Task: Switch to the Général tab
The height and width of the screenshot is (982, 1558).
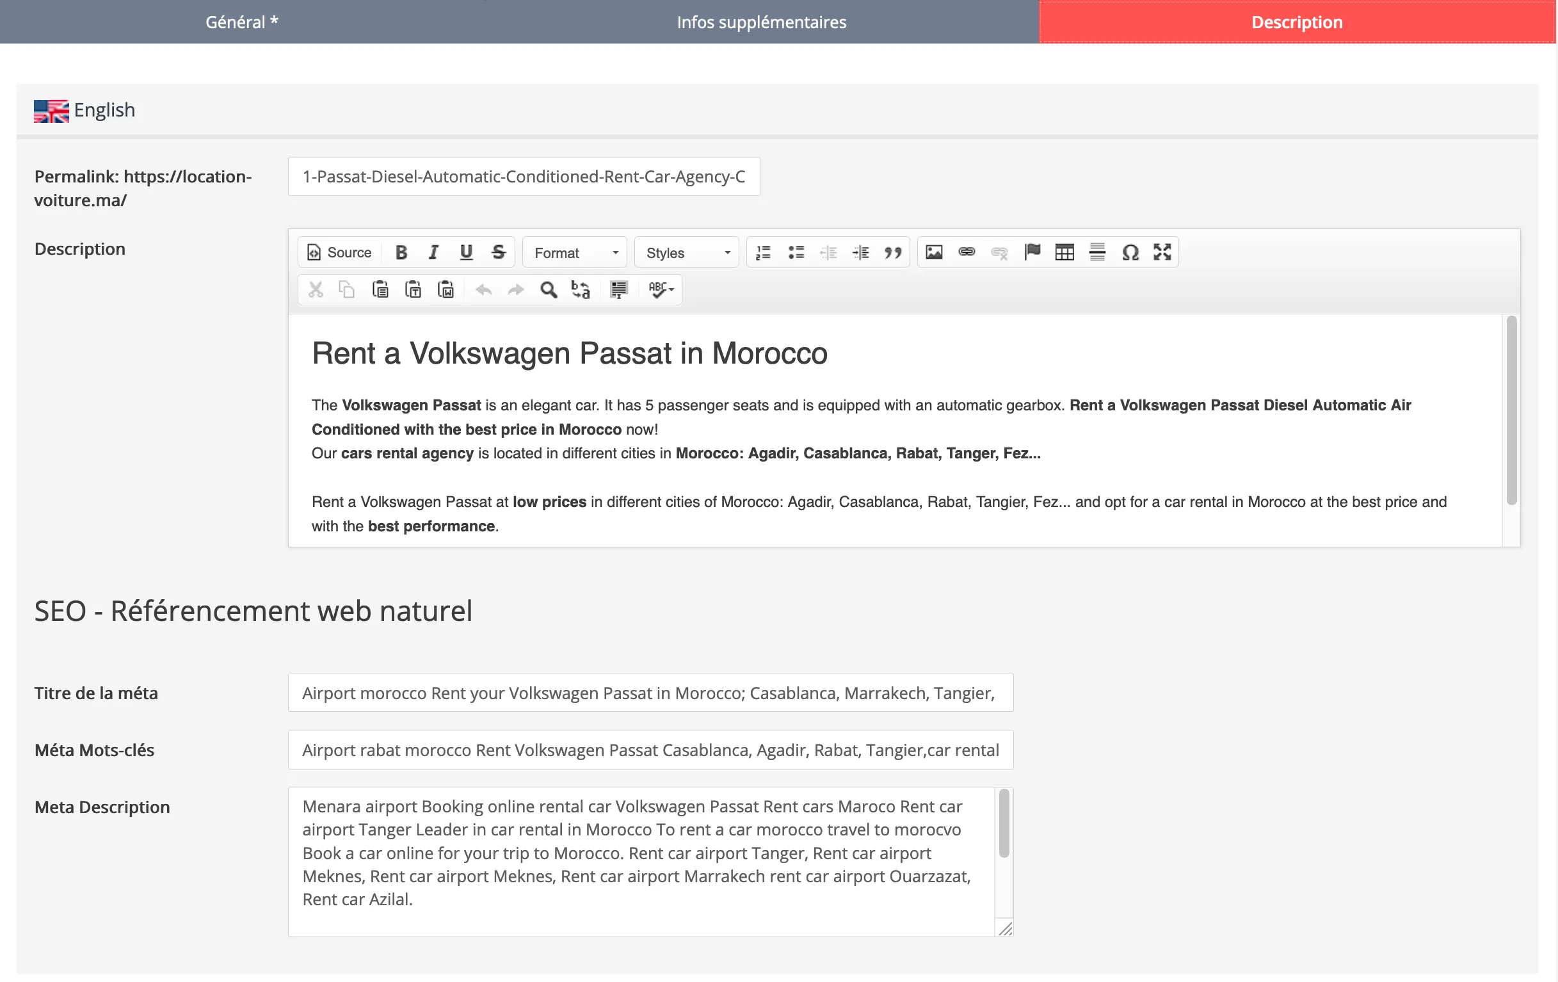Action: [241, 22]
